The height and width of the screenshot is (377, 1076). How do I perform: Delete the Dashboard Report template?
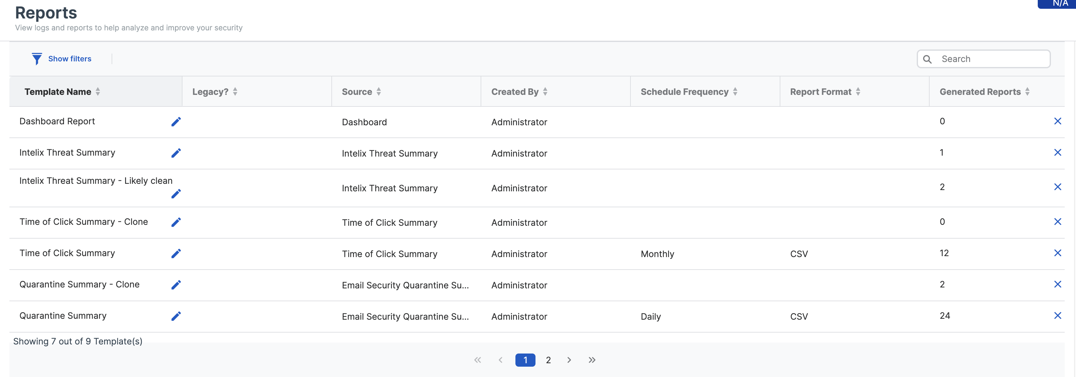(x=1057, y=121)
